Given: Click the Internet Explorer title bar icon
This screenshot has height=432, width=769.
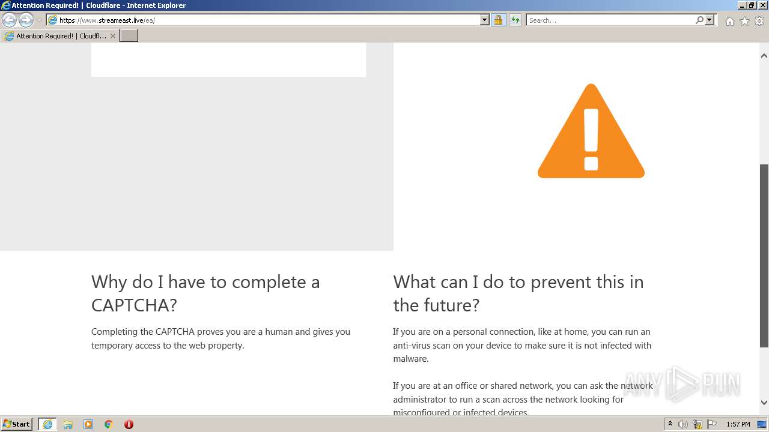Looking at the screenshot, I should 6,5.
